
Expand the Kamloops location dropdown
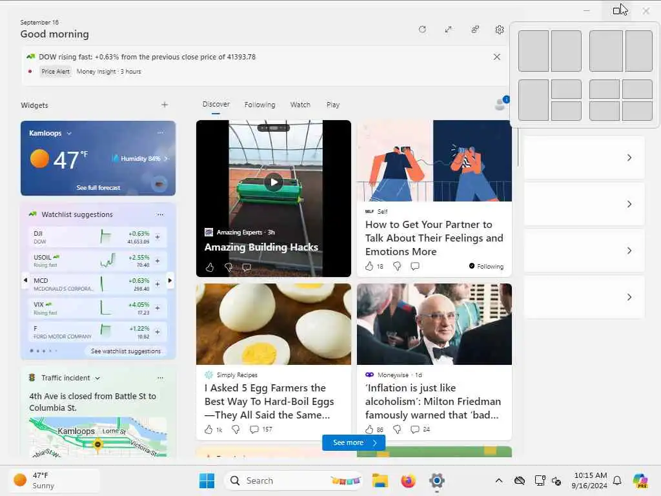69,133
